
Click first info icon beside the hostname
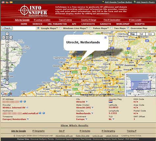coord(40,113)
